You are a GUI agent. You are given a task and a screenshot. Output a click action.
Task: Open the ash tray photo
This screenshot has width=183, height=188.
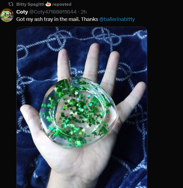click(82, 107)
